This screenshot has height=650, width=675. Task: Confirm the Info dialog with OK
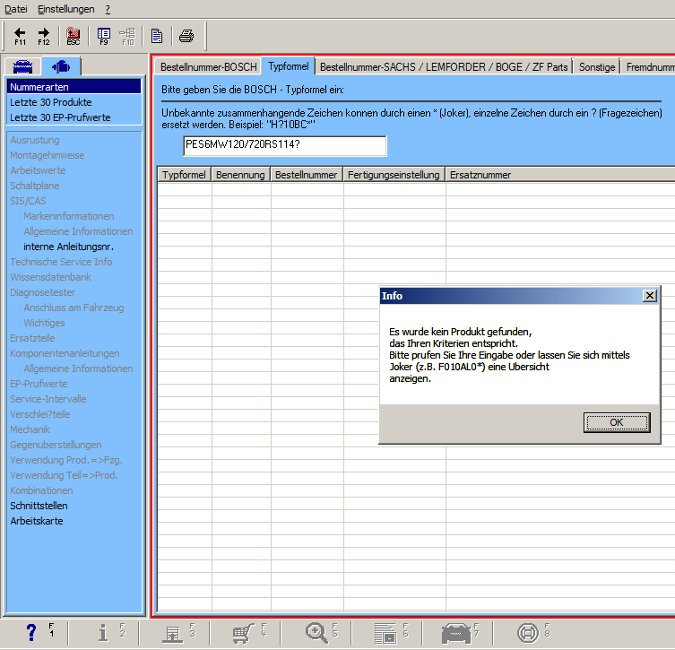[617, 422]
